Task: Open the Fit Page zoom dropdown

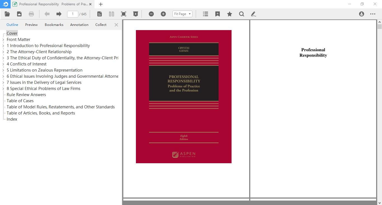Action: click(x=182, y=14)
